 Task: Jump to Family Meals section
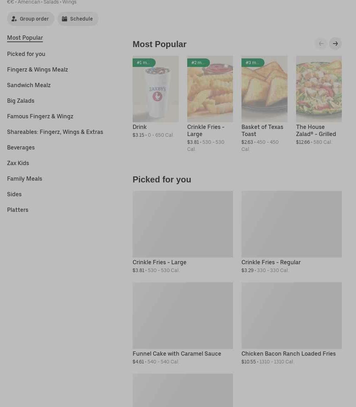coord(24,179)
